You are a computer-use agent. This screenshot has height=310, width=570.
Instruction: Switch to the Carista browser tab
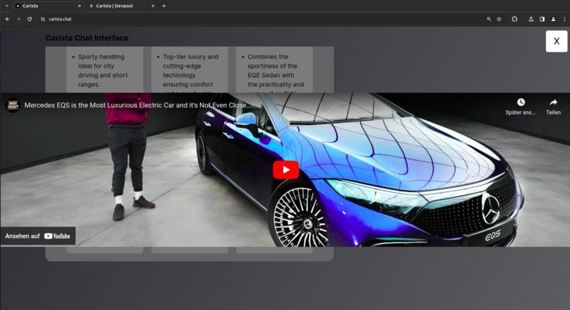point(48,6)
